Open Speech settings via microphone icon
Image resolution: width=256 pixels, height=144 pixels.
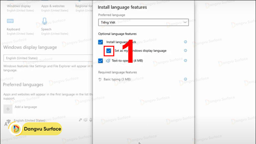44,21
